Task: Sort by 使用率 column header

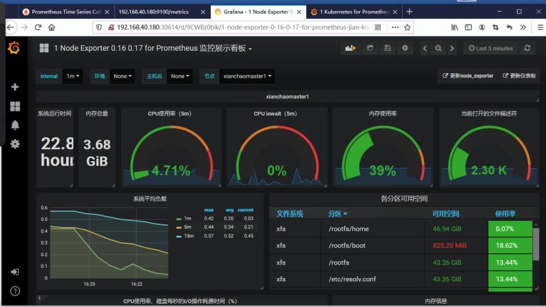Action: click(x=506, y=213)
